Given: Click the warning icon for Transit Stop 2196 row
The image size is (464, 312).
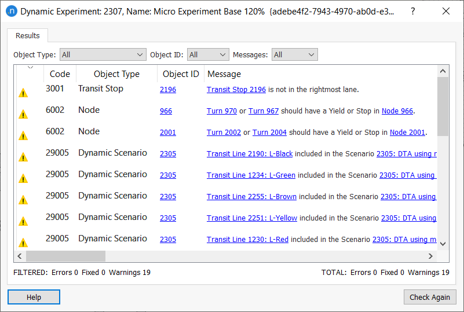Looking at the screenshot, I should [x=23, y=93].
